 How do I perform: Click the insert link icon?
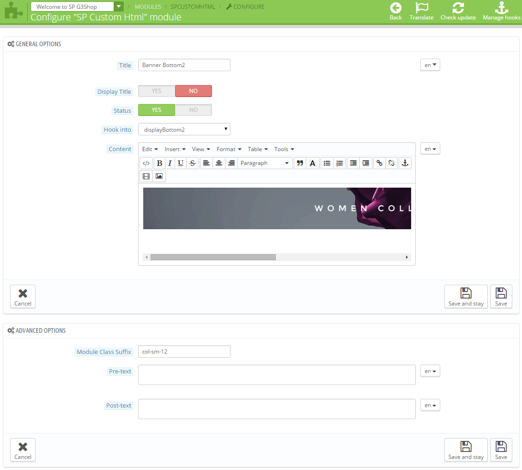(x=379, y=163)
